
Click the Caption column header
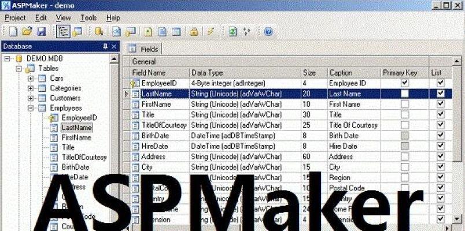(354, 73)
